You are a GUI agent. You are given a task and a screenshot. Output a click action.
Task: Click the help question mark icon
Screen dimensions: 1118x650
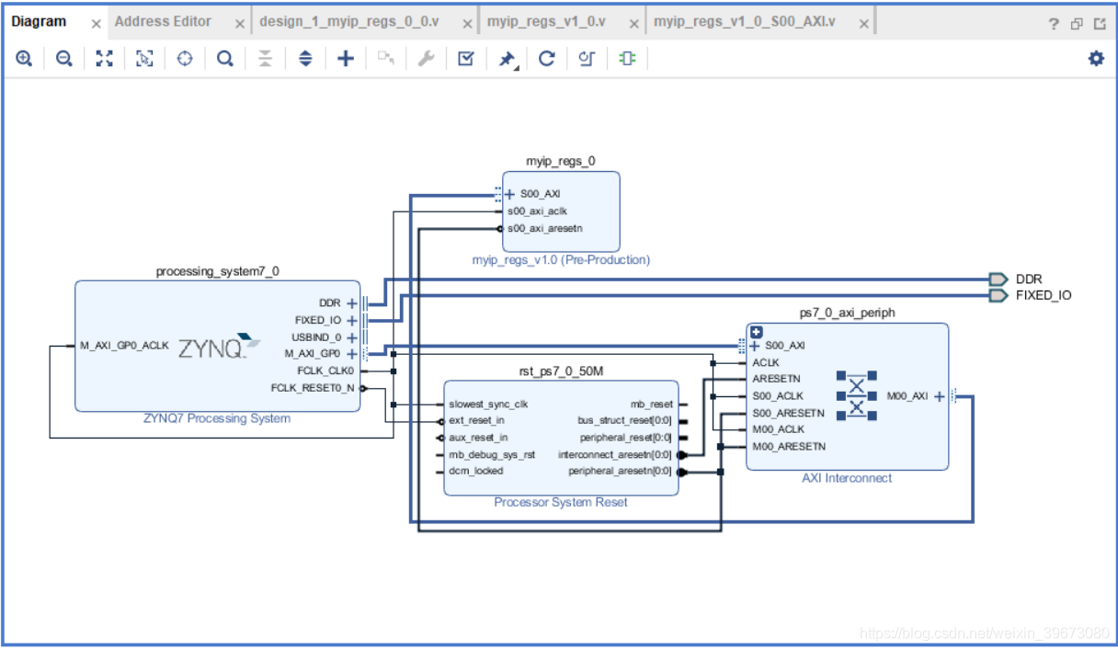click(x=1054, y=24)
